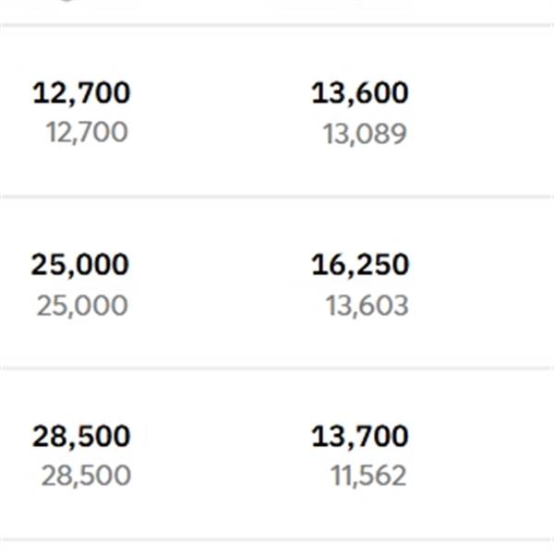Click the bold 13,700 figure
This screenshot has height=554, width=554.
point(360,437)
